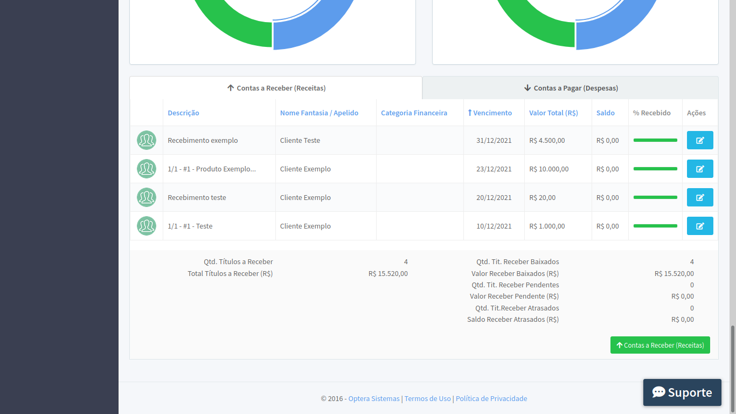Click '% Recebido' column header

(652, 113)
